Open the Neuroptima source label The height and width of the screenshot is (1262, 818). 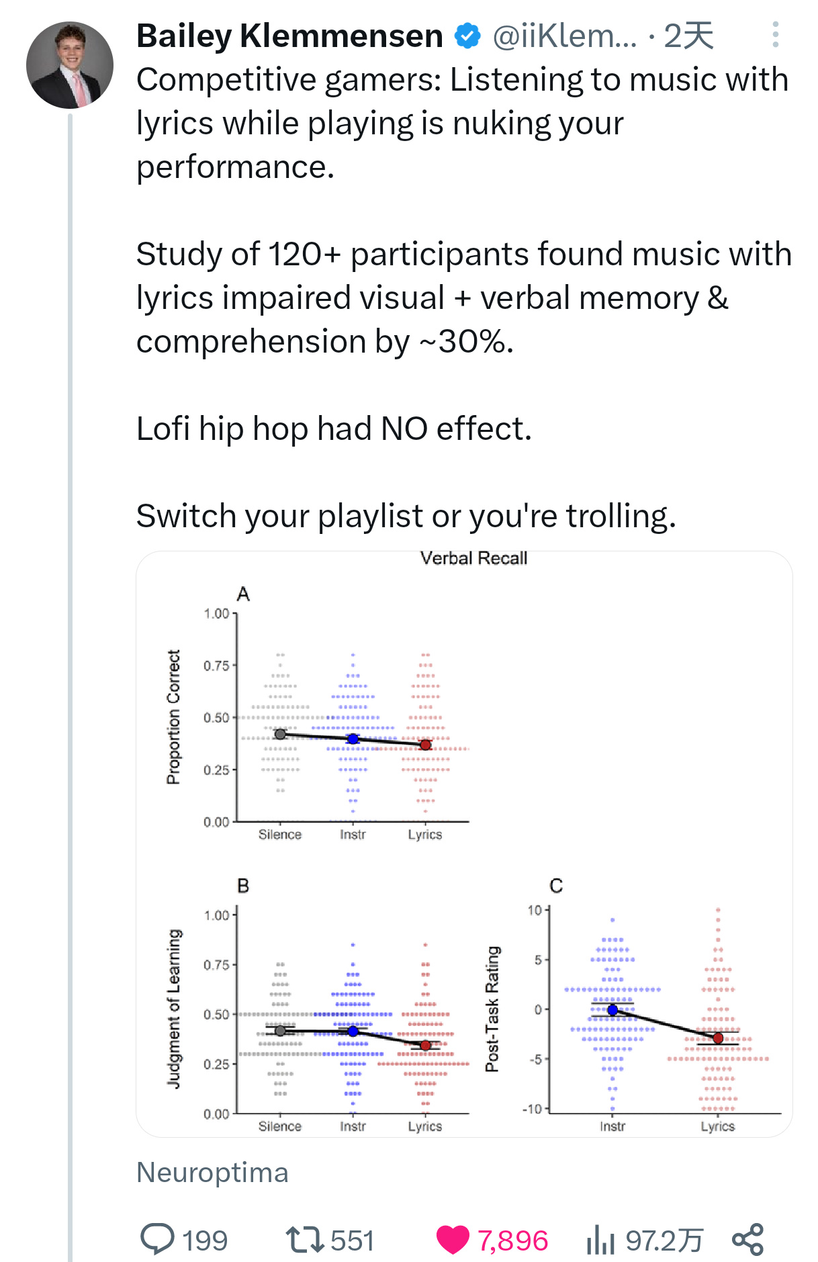pyautogui.click(x=212, y=1172)
